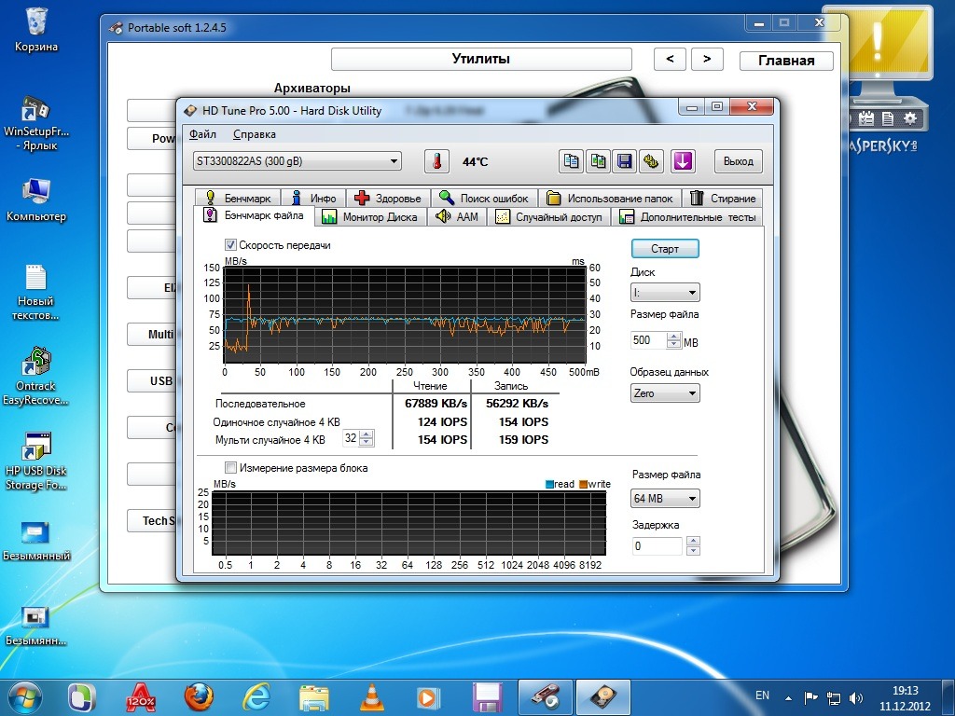This screenshot has height=716, width=955.
Task: Increase the queue depth 32 stepper
Action: 366,434
